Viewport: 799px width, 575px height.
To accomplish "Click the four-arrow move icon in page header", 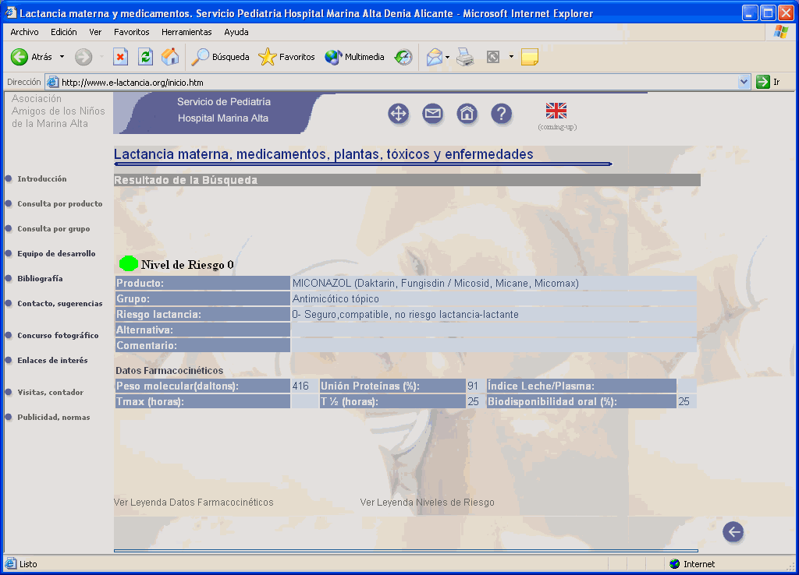I will [399, 114].
